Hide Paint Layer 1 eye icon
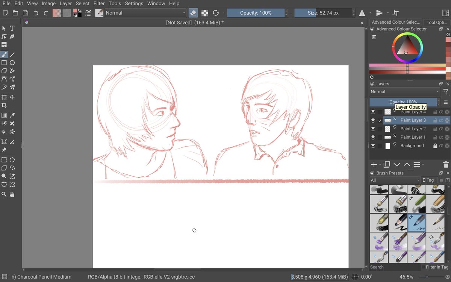The height and width of the screenshot is (282, 451). coord(373,137)
